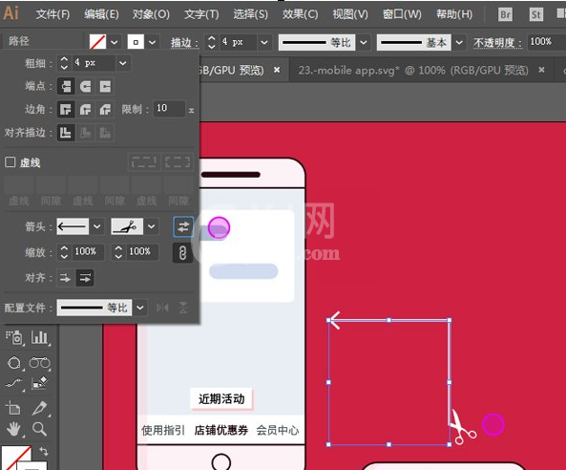The image size is (566, 470).
Task: Open the 效果(C) menu
Action: 301,14
